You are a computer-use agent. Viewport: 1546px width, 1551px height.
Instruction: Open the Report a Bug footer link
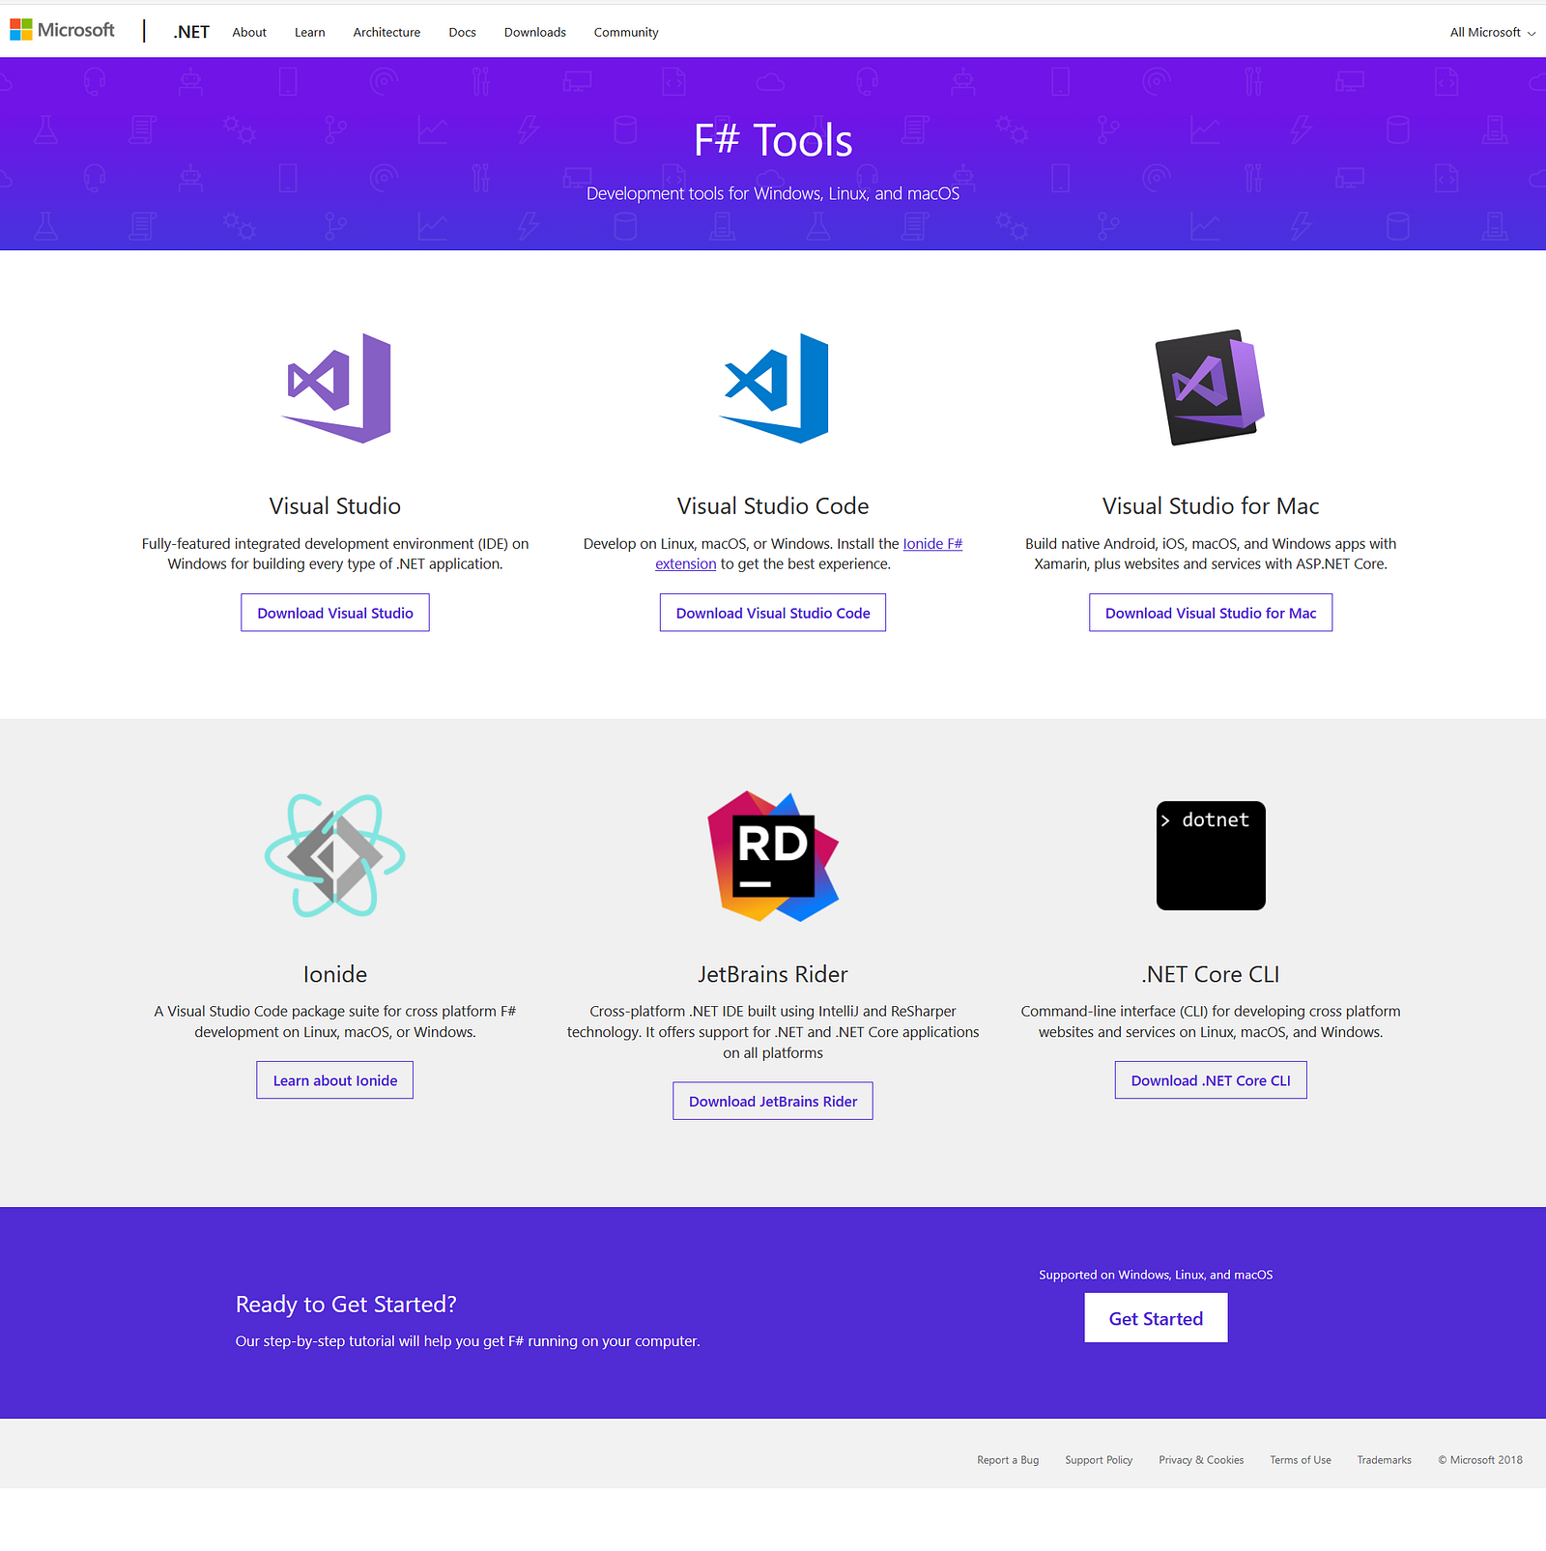coord(1008,1460)
